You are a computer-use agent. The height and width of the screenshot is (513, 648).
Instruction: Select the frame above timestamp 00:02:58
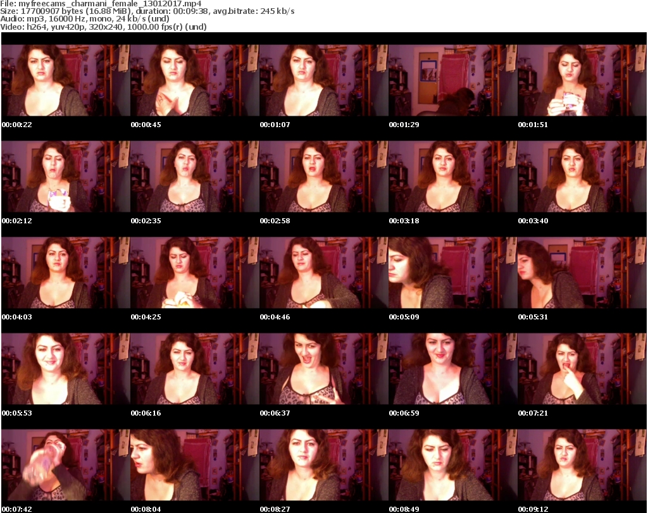click(x=324, y=176)
